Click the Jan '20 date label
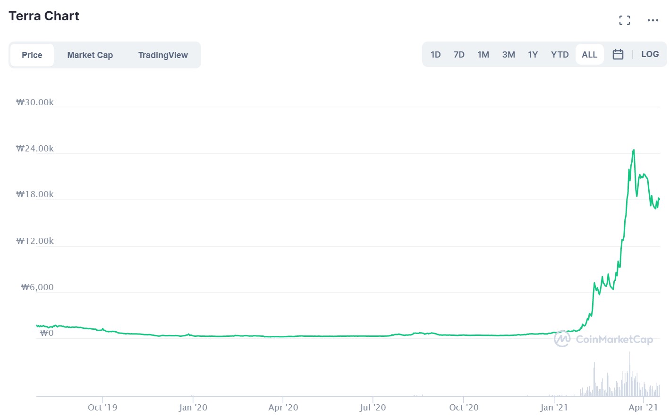The height and width of the screenshot is (418, 670). tap(193, 407)
